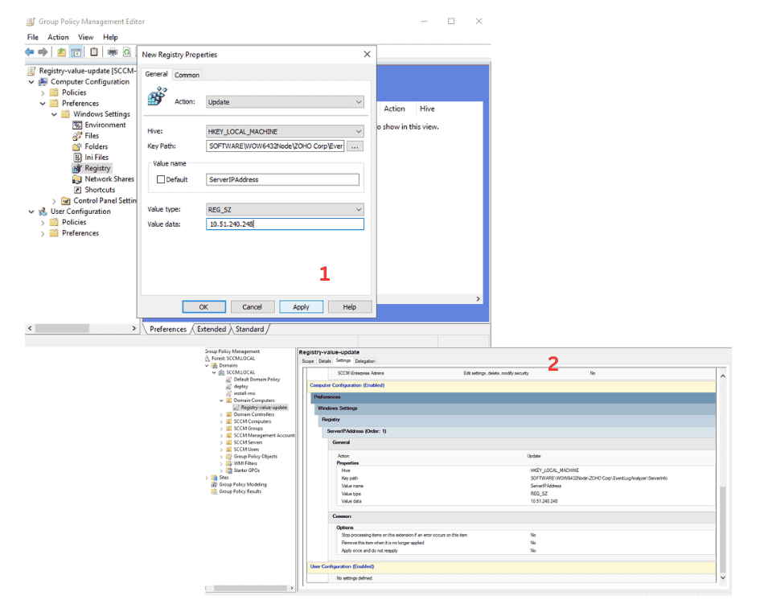Toggle the Show/Hide Console Tree icon

76,51
